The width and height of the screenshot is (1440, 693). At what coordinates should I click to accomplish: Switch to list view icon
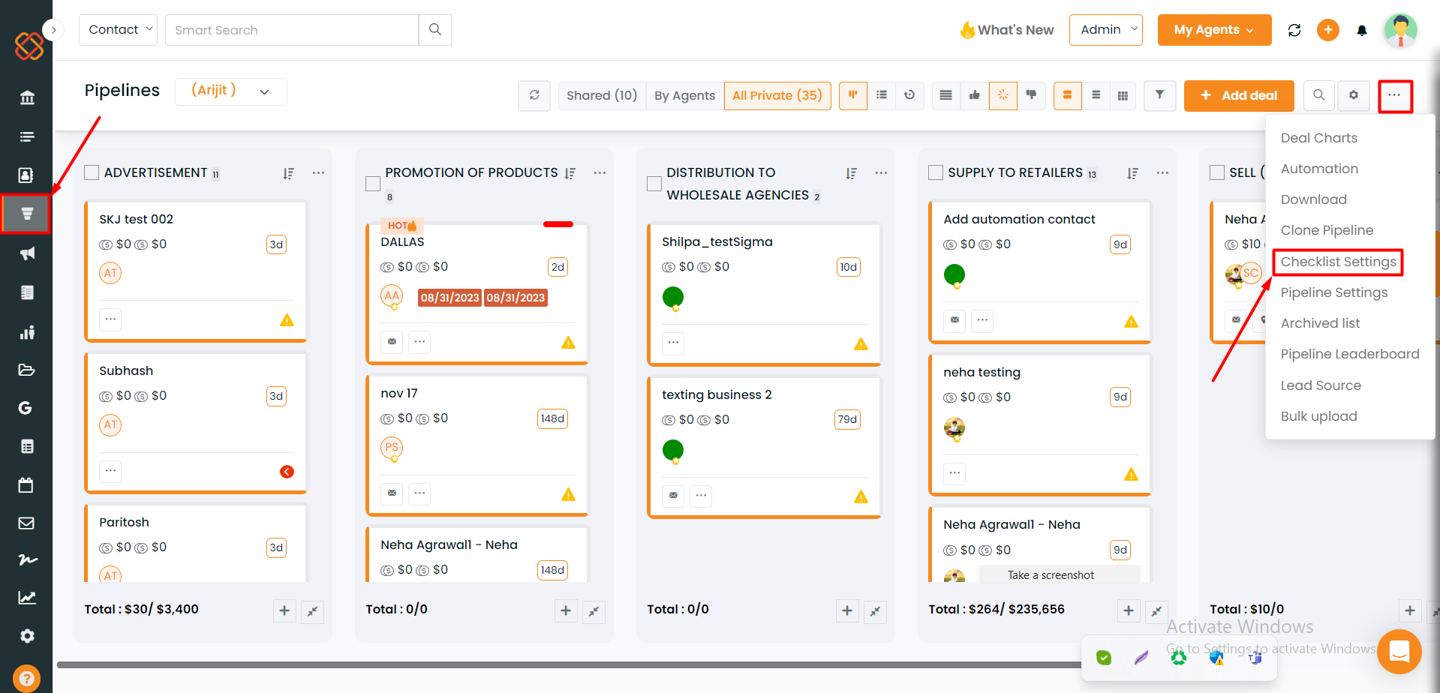[x=882, y=95]
